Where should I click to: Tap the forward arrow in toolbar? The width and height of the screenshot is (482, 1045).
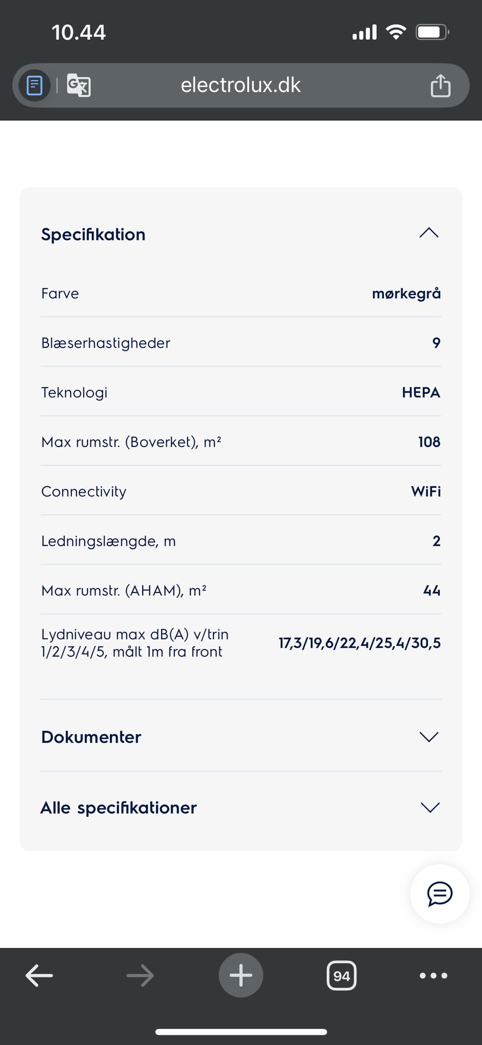(x=140, y=976)
